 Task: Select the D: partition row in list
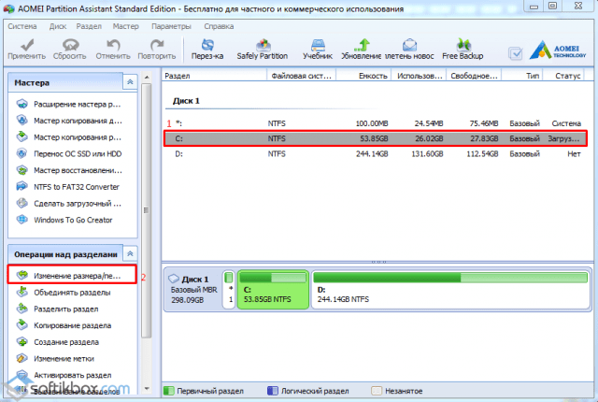tap(376, 154)
